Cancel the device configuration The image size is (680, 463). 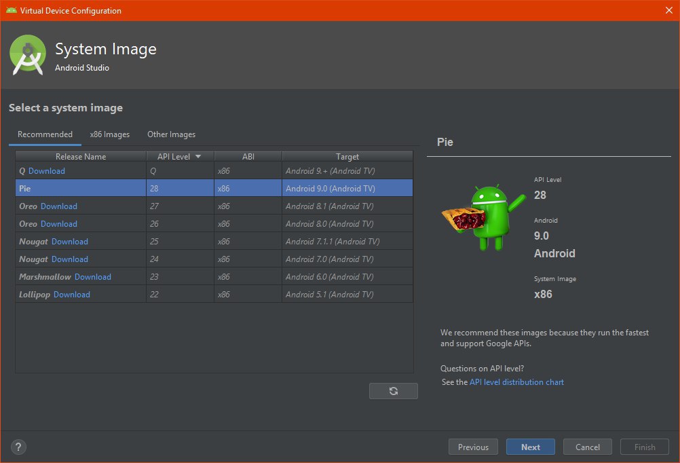588,447
